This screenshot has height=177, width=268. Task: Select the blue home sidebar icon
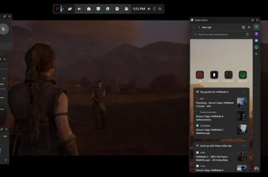pos(256,27)
